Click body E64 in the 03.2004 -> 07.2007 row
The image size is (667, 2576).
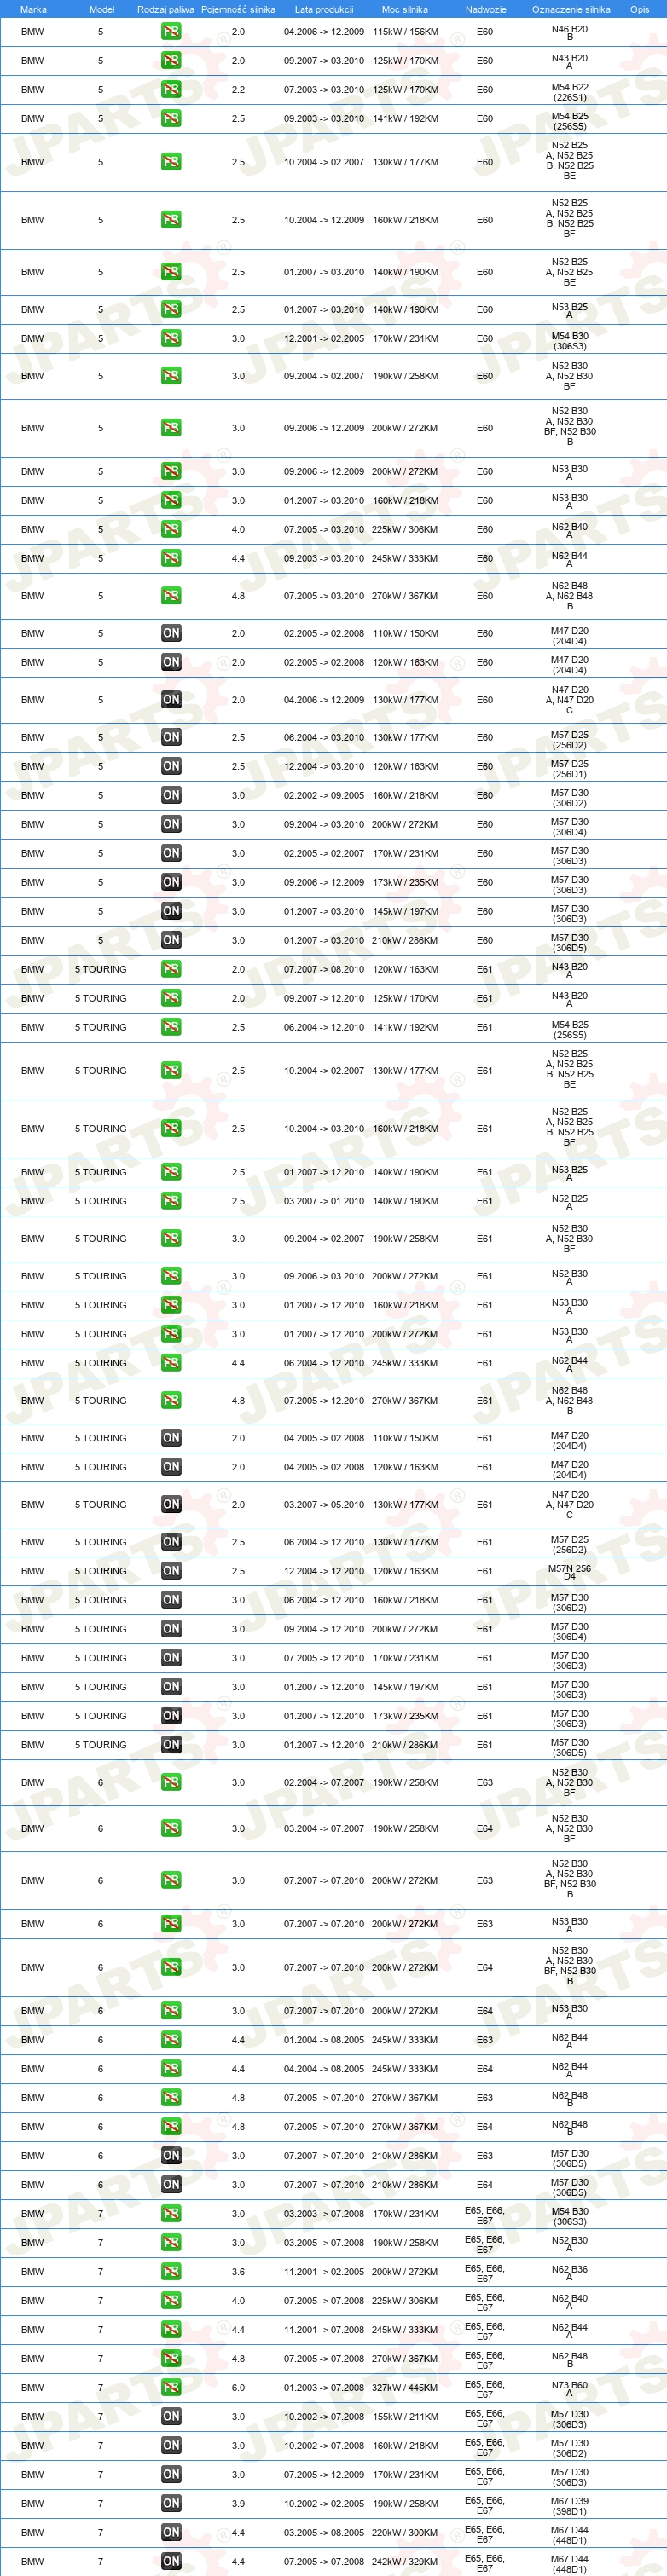point(485,1828)
